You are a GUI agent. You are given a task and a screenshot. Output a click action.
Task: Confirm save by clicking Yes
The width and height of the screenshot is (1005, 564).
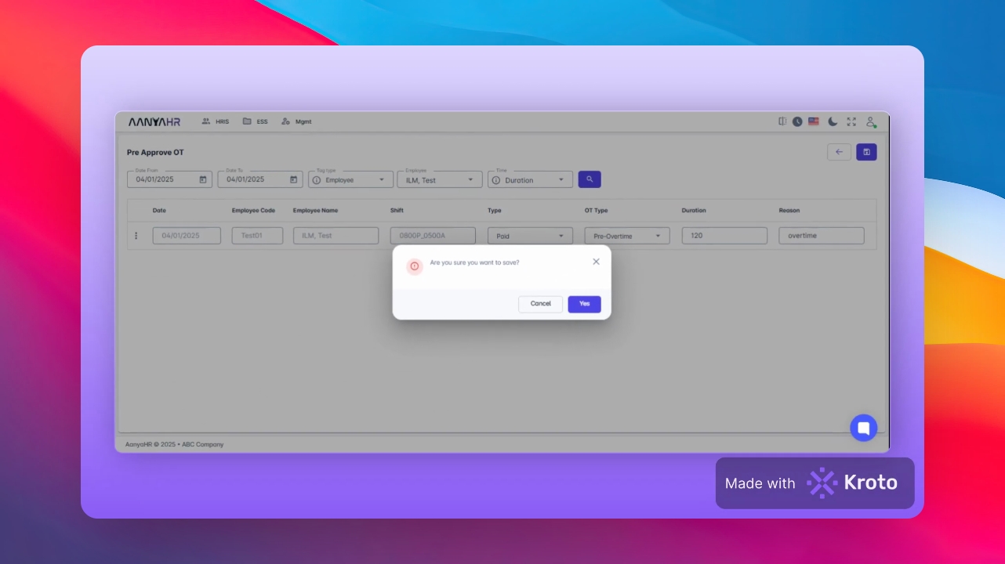585,304
